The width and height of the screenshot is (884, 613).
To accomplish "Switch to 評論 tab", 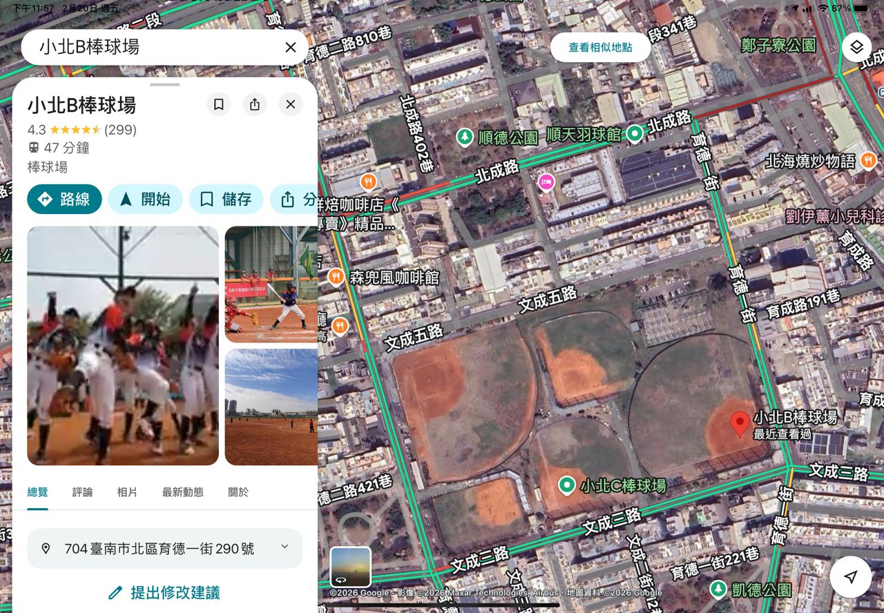I will click(82, 492).
